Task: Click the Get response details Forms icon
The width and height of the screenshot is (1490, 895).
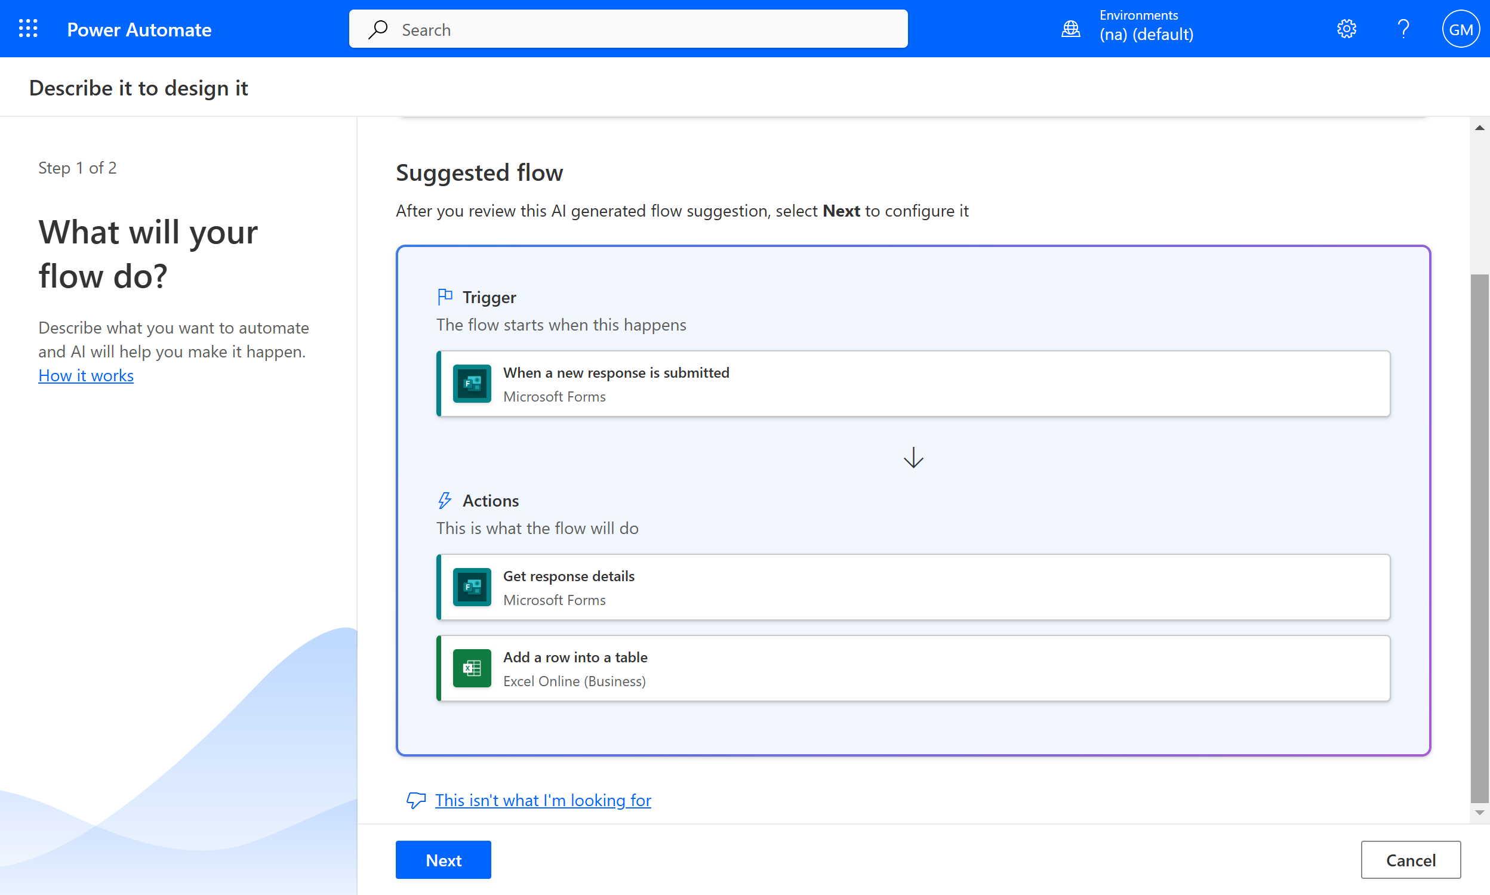Action: click(x=472, y=587)
